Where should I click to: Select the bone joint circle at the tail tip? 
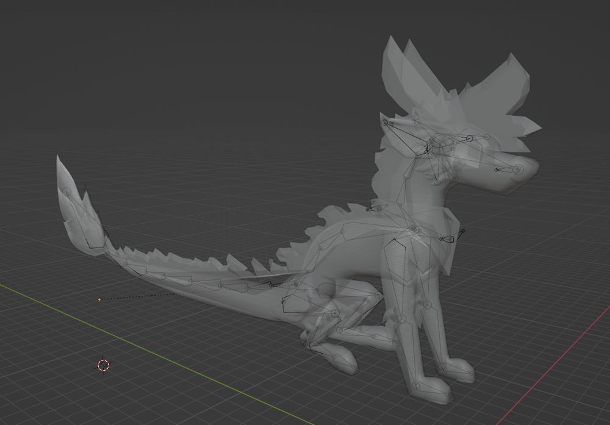66,192
